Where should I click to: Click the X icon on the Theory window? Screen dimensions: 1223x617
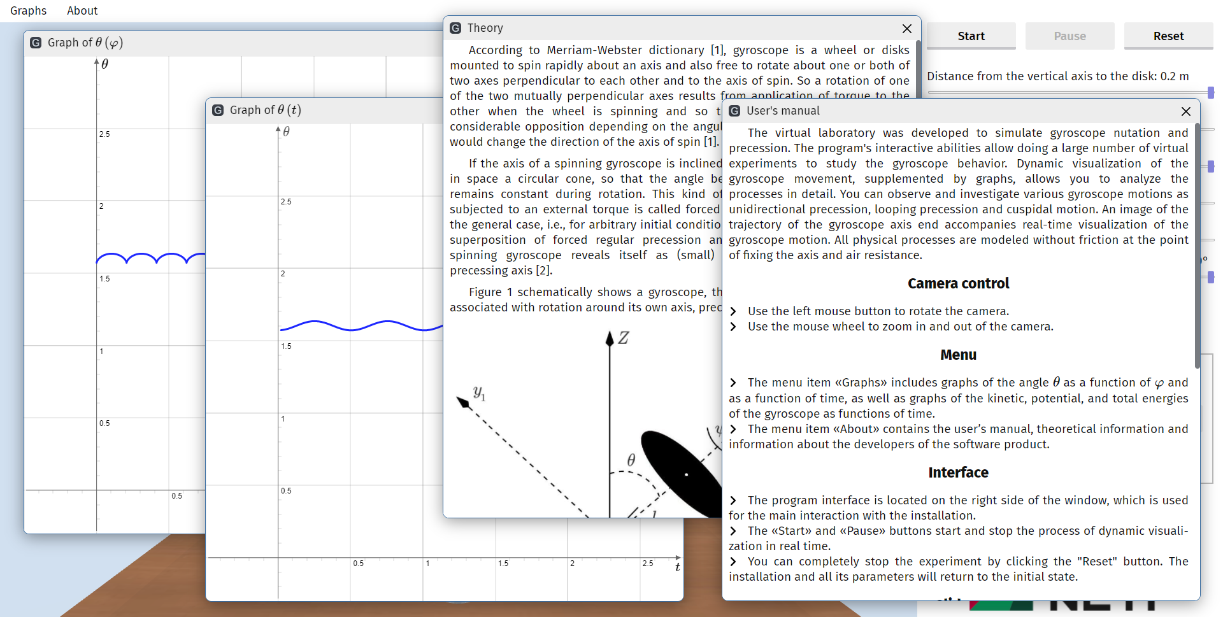[x=906, y=29]
